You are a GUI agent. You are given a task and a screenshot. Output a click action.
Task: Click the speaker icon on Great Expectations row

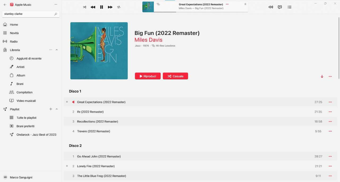(x=73, y=102)
